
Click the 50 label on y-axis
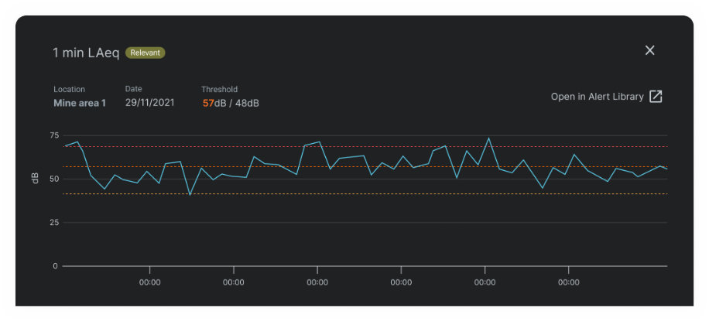[x=53, y=179]
